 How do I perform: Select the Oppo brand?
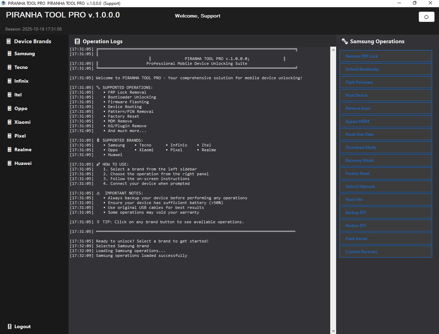pos(21,108)
